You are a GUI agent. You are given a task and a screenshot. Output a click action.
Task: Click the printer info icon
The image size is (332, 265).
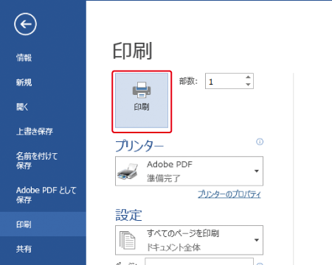[x=260, y=141]
